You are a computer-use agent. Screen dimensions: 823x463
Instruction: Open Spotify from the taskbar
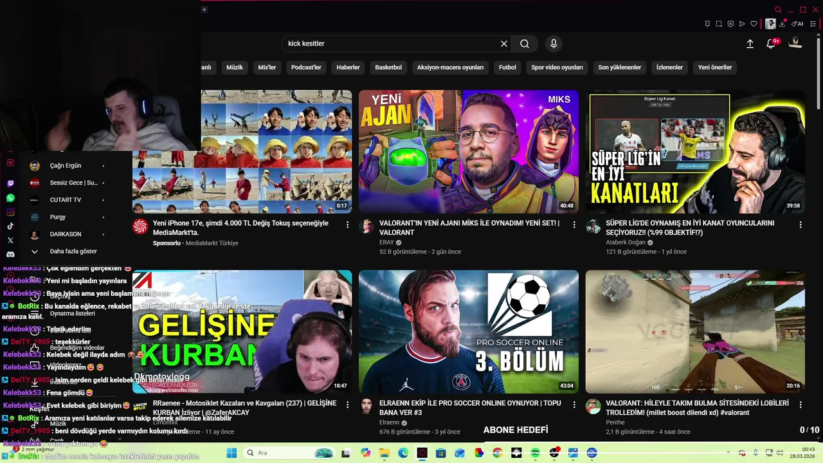(536, 453)
